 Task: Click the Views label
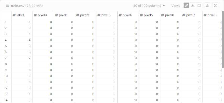click(176, 6)
